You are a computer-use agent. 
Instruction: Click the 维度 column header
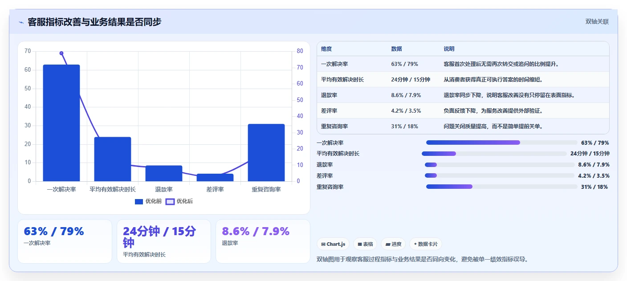(x=326, y=49)
